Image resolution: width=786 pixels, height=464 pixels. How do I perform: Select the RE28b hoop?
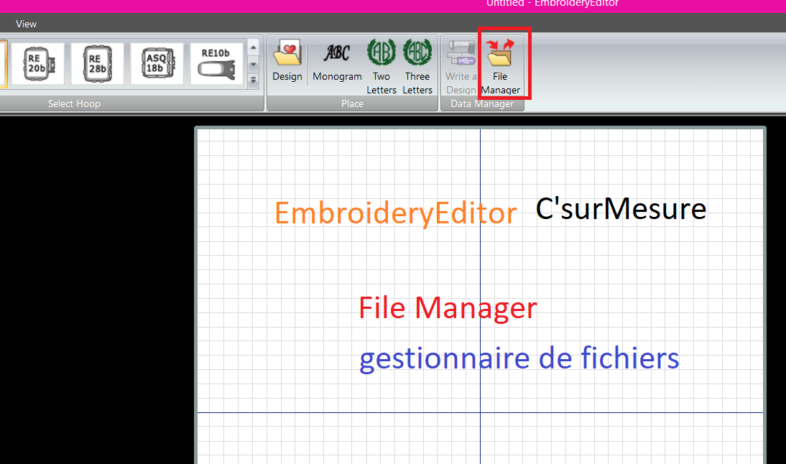tap(97, 63)
